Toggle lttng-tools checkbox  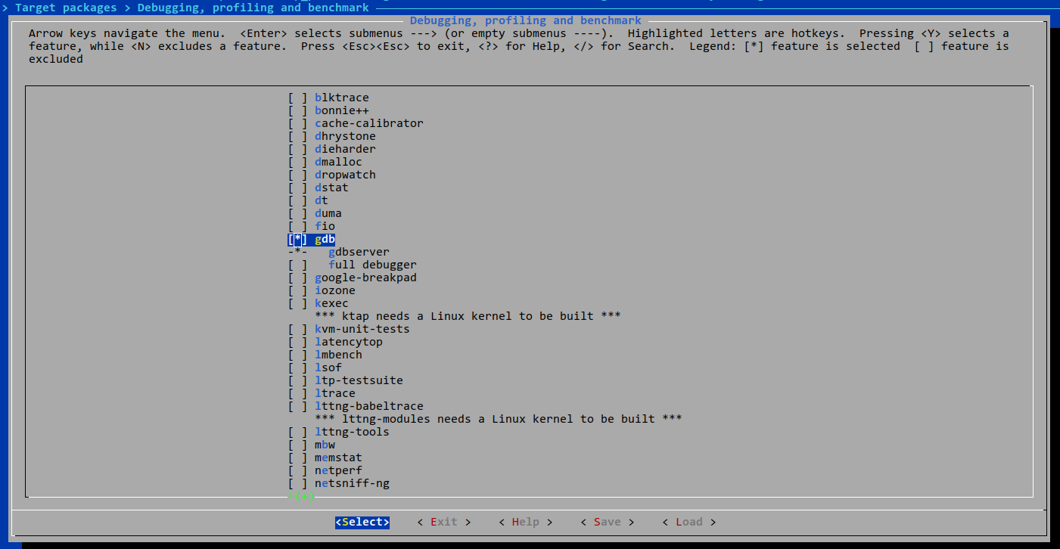click(297, 432)
